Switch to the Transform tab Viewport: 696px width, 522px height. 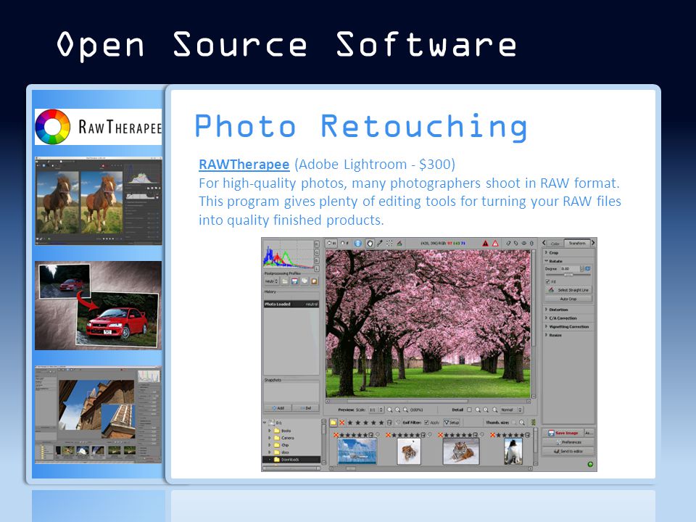pyautogui.click(x=577, y=244)
